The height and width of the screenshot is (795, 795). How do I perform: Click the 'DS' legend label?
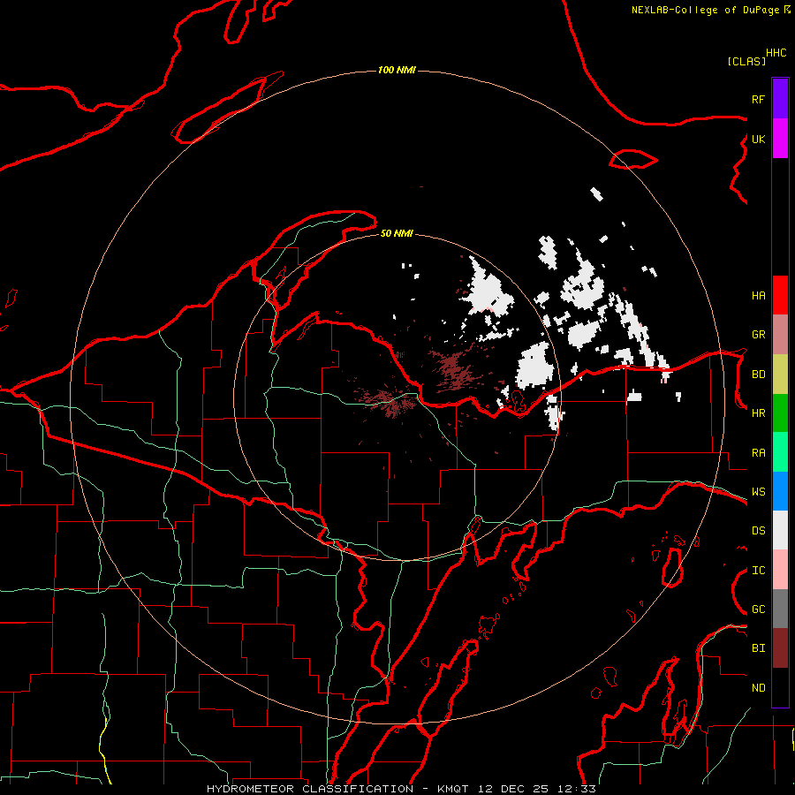click(x=758, y=531)
